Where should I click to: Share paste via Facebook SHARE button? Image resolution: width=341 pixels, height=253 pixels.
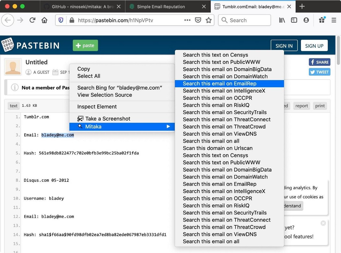click(320, 62)
